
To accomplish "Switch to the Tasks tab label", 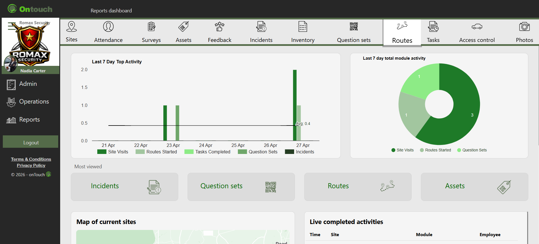I will [433, 40].
